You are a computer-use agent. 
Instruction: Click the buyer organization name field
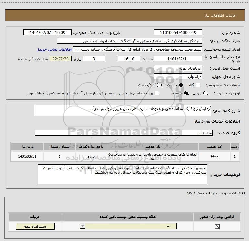coord(130,41)
